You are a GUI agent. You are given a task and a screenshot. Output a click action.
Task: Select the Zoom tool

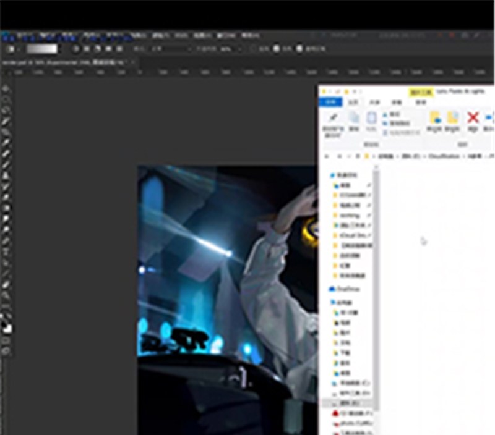coord(6,295)
